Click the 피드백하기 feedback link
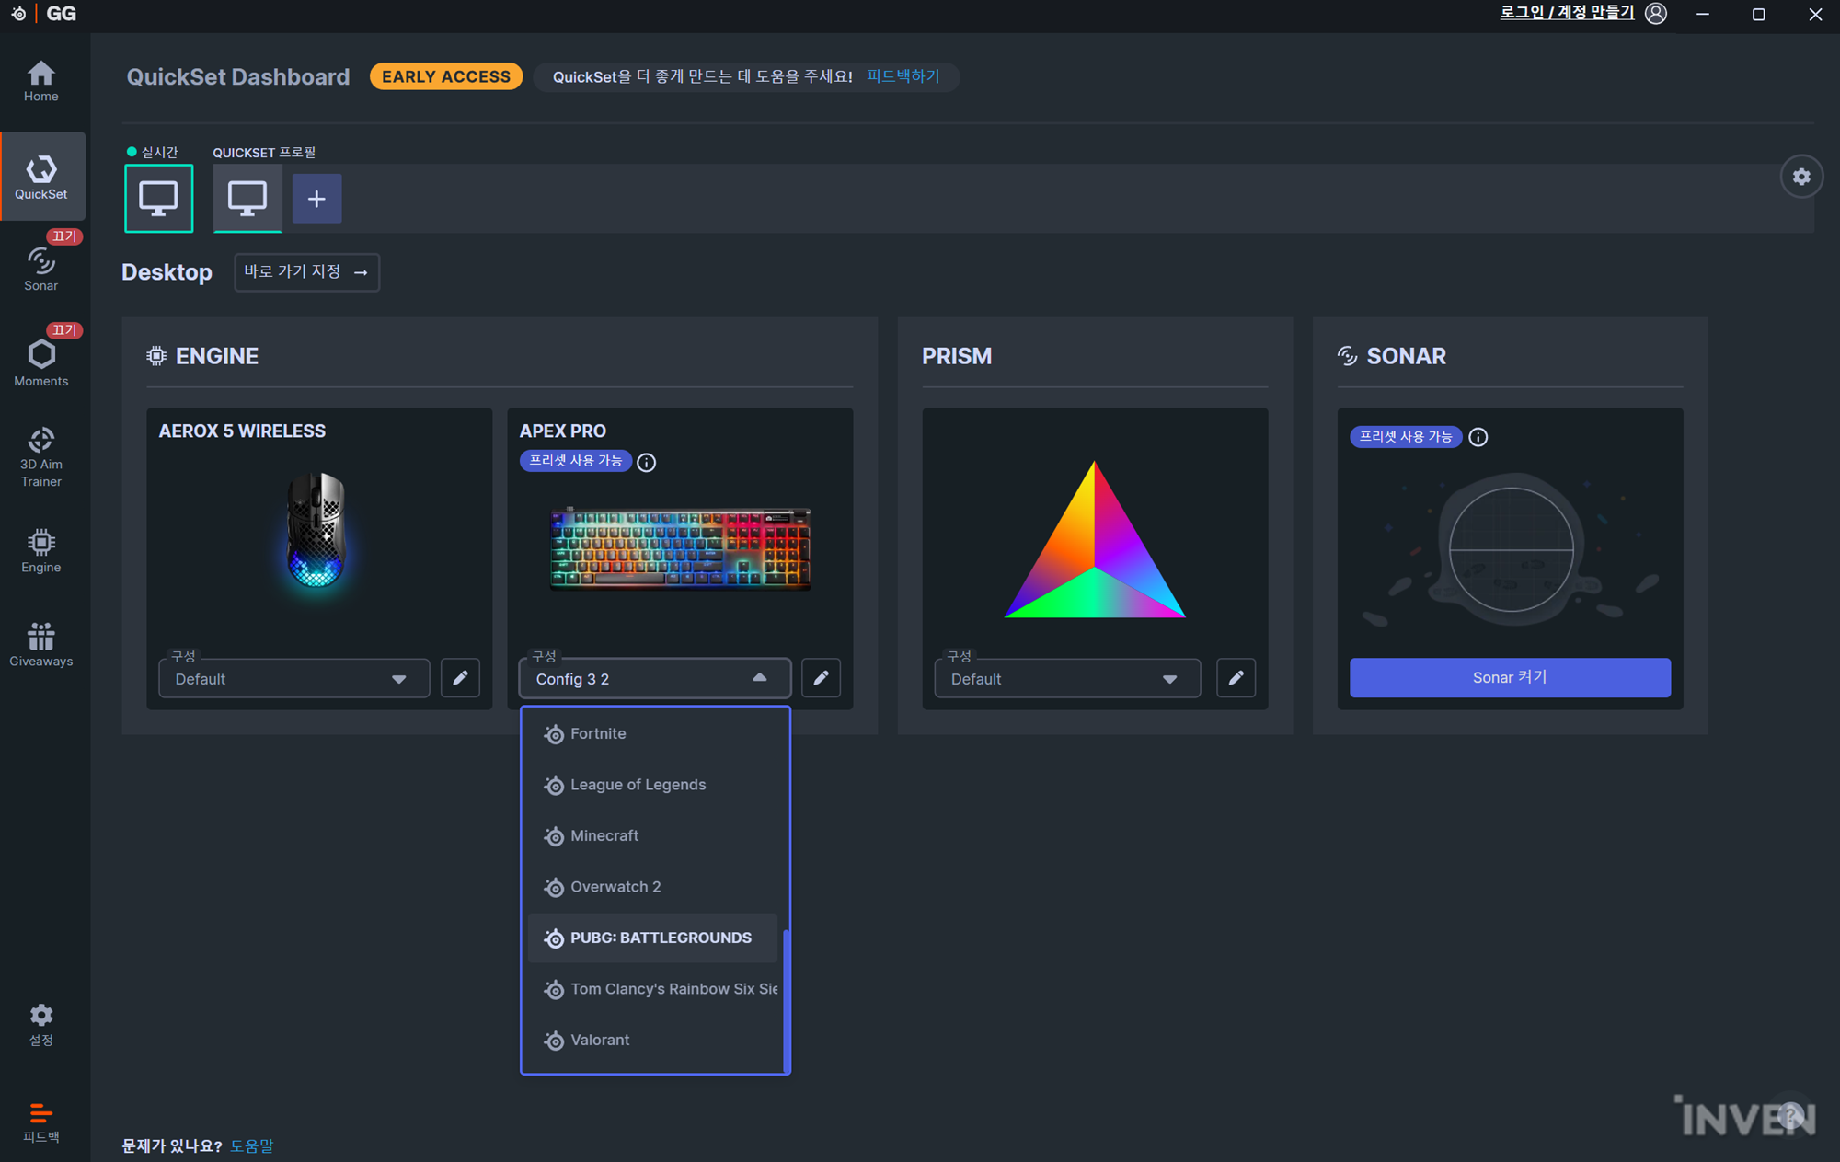 pos(903,76)
